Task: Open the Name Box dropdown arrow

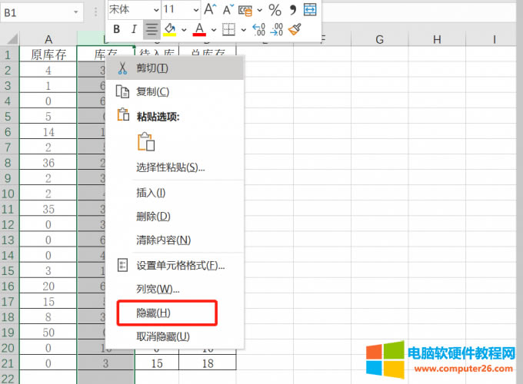Action: pos(76,12)
